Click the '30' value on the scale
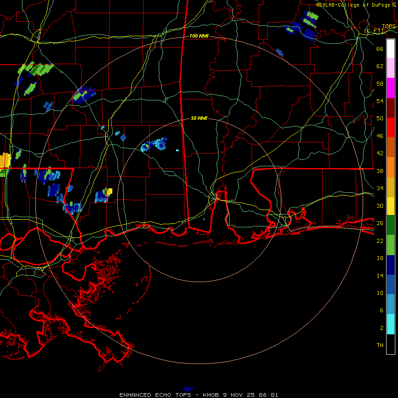This screenshot has width=398, height=398. tap(380, 206)
